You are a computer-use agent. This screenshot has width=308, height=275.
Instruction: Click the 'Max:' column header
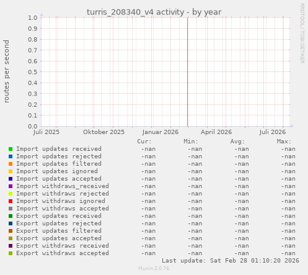point(284,142)
